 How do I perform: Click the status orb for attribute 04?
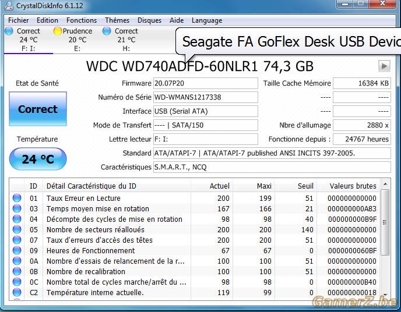[x=17, y=219]
